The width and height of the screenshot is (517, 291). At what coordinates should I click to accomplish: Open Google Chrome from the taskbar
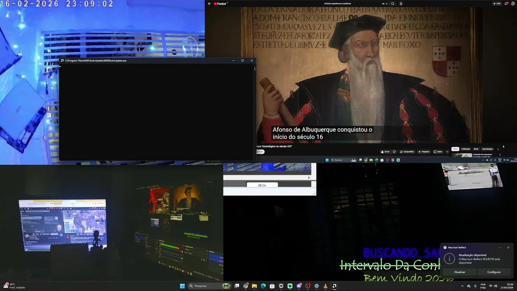tap(246, 286)
